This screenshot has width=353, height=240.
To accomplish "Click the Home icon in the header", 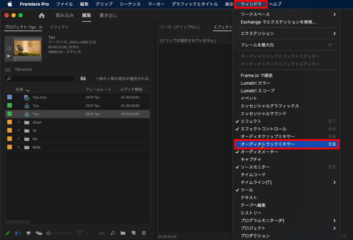I will (x=41, y=15).
